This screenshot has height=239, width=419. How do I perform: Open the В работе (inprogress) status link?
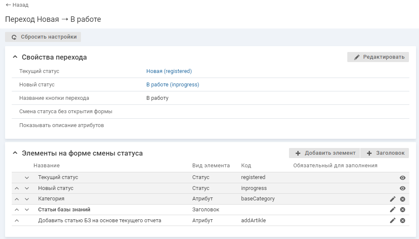click(x=172, y=85)
